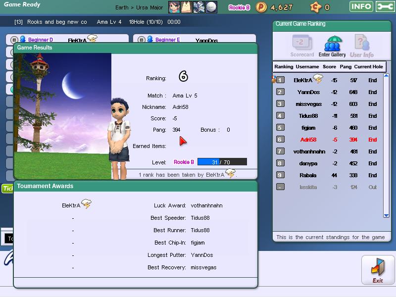
Task: Click the Enter Gallery icon
Action: [332, 47]
